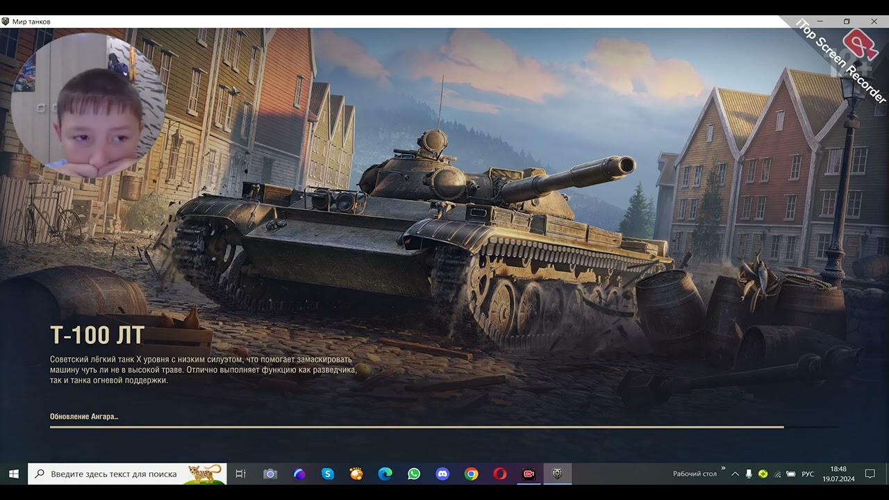Image resolution: width=889 pixels, height=500 pixels.
Task: Open the notification center icon
Action: click(x=870, y=474)
